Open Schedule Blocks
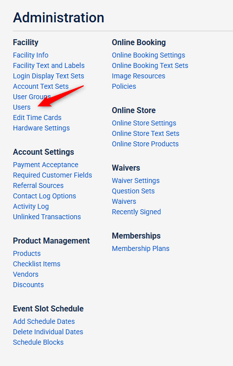Screen dimensions: 233x366 38,342
